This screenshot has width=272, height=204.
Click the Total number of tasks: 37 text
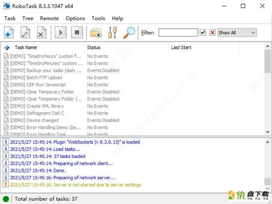(x=46, y=199)
